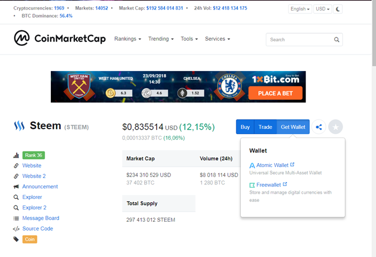Click the Get Wallet button
The height and width of the screenshot is (257, 376).
293,127
